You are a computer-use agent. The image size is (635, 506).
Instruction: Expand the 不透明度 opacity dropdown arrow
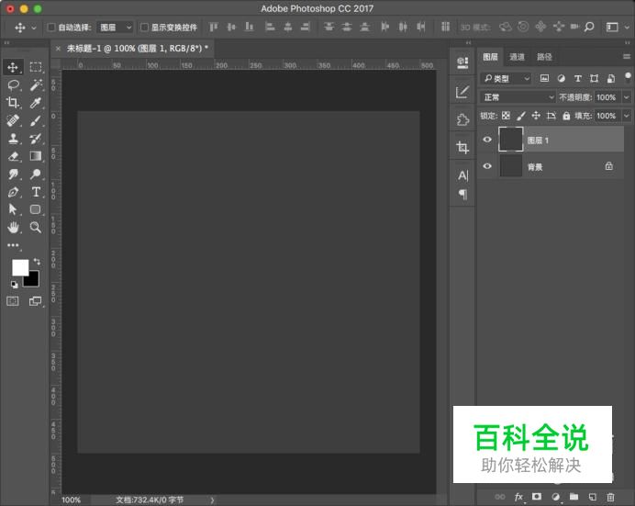627,97
